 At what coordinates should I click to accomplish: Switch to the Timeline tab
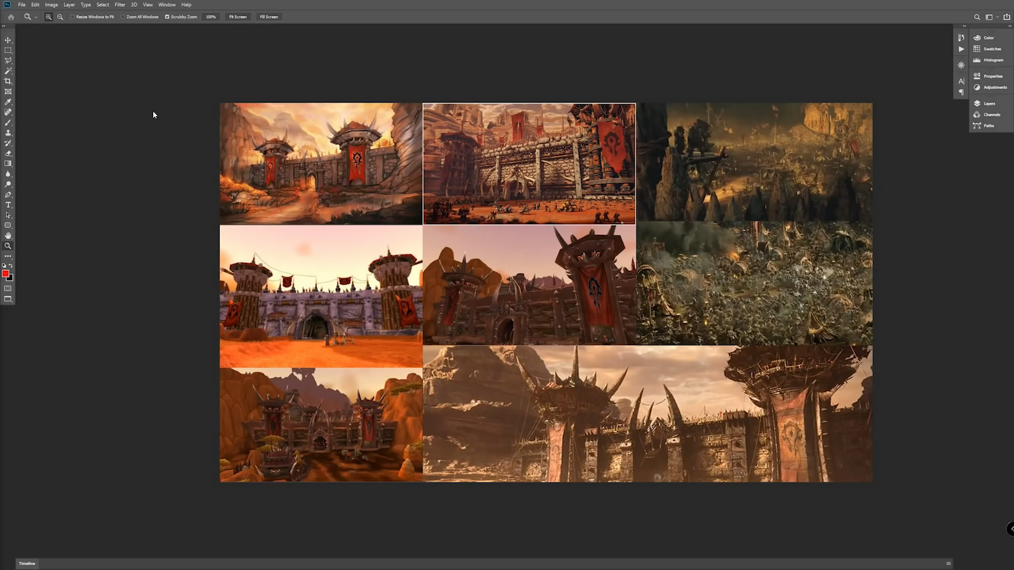click(27, 564)
